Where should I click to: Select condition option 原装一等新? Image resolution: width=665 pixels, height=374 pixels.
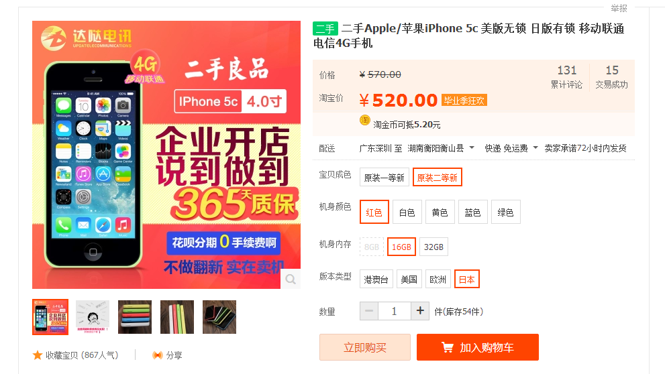coord(385,177)
